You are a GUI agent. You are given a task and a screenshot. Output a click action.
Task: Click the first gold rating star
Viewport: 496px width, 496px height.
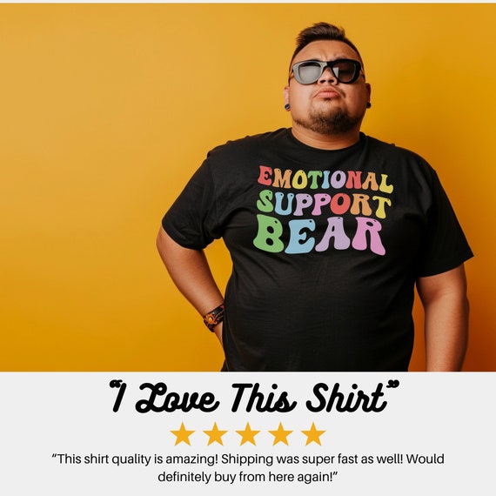pyautogui.click(x=183, y=434)
